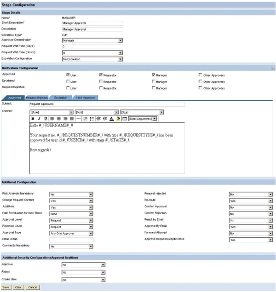The height and width of the screenshot is (292, 276).
Task: Align content text right
Action: [65, 119]
